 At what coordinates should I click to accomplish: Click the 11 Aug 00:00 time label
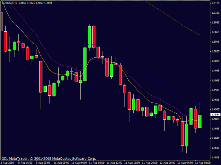click(x=61, y=163)
